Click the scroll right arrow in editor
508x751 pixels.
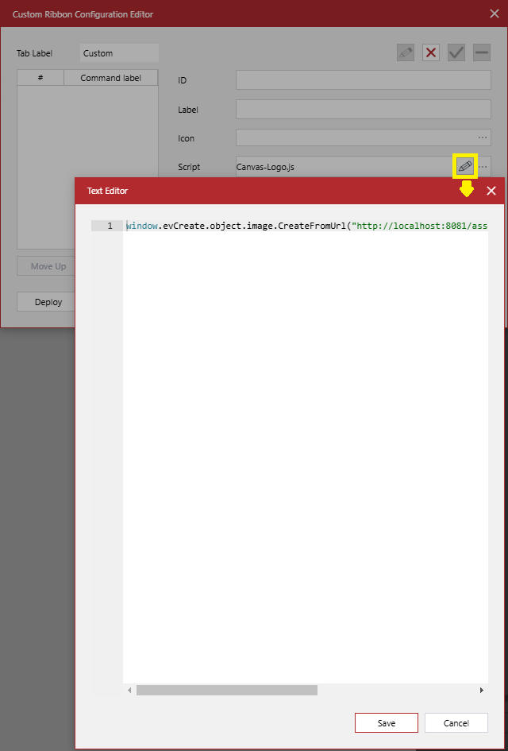click(x=481, y=691)
